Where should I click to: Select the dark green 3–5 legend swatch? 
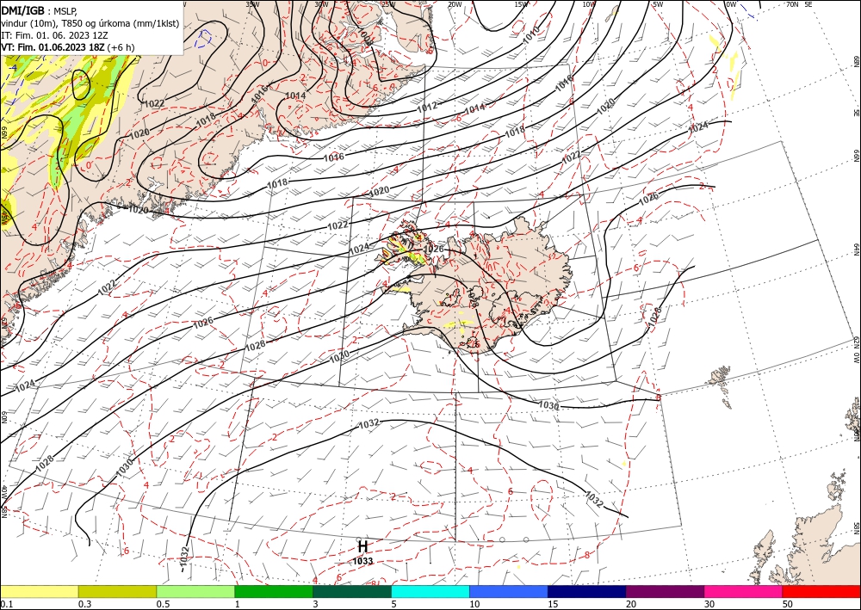tap(352, 591)
